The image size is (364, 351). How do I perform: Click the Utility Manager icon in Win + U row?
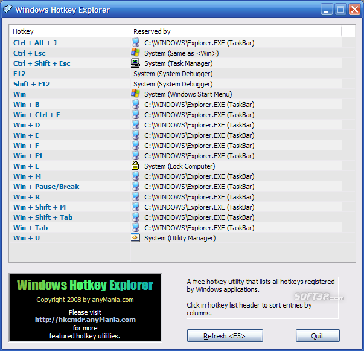[x=136, y=238]
